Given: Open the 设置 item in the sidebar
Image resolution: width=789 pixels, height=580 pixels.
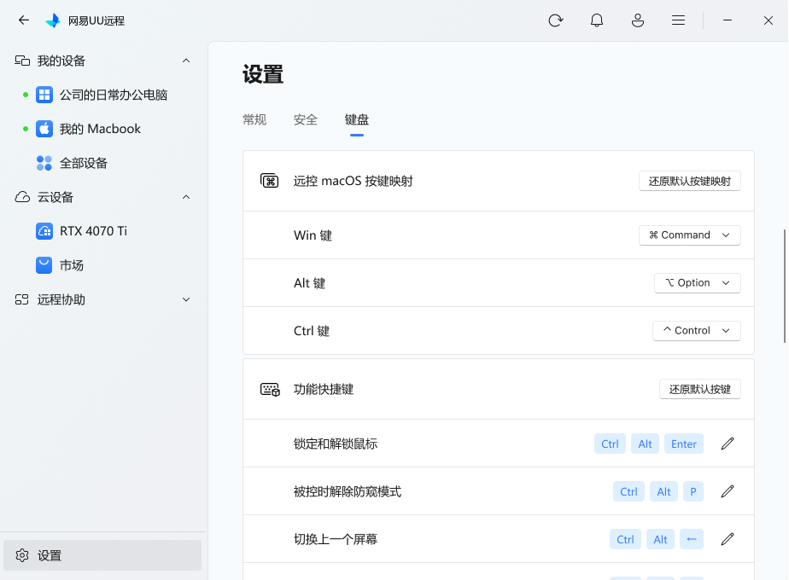Looking at the screenshot, I should tap(102, 555).
